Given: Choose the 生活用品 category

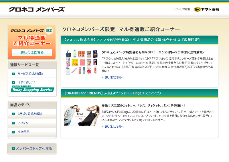Looking at the screenshot, I should pyautogui.click(x=23, y=132).
